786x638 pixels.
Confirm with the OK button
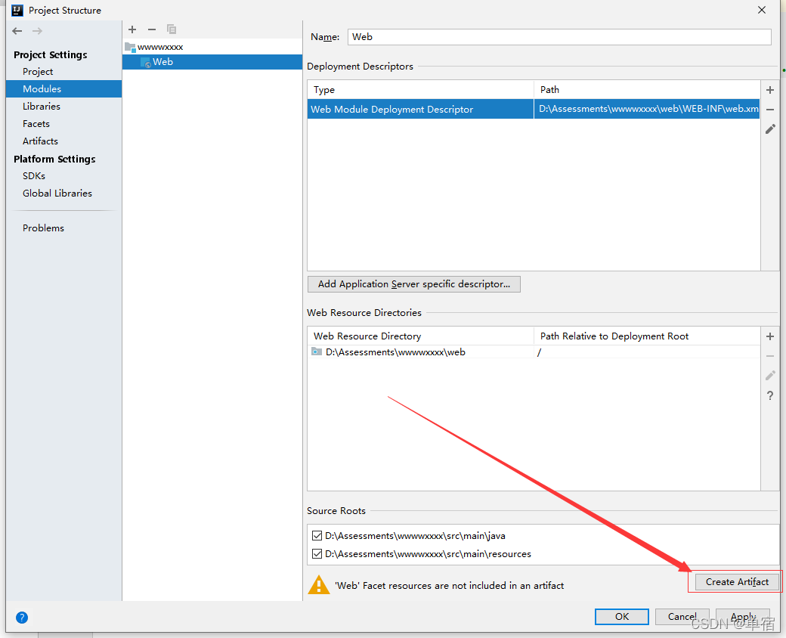(621, 616)
